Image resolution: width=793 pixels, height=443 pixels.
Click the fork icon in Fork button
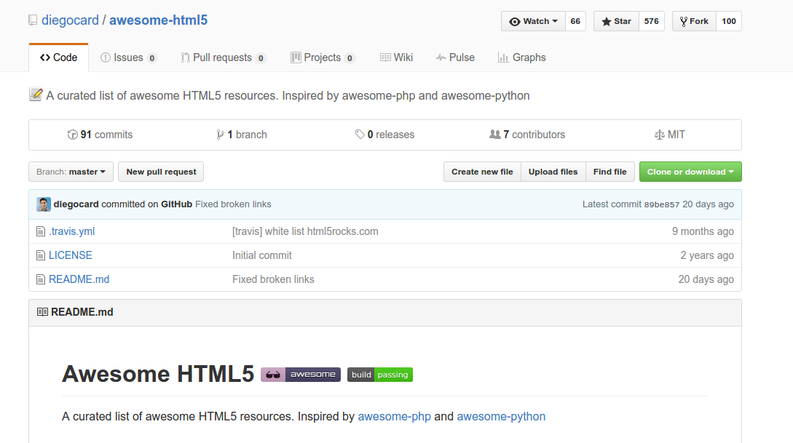[x=683, y=22]
